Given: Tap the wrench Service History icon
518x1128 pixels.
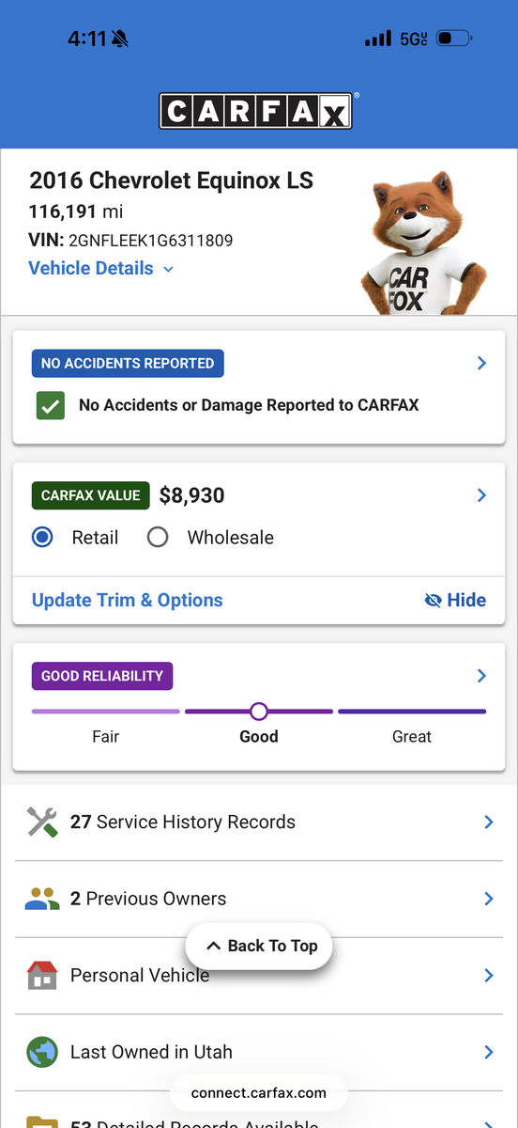Looking at the screenshot, I should [42, 822].
